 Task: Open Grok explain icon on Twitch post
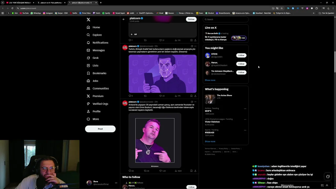click(192, 46)
